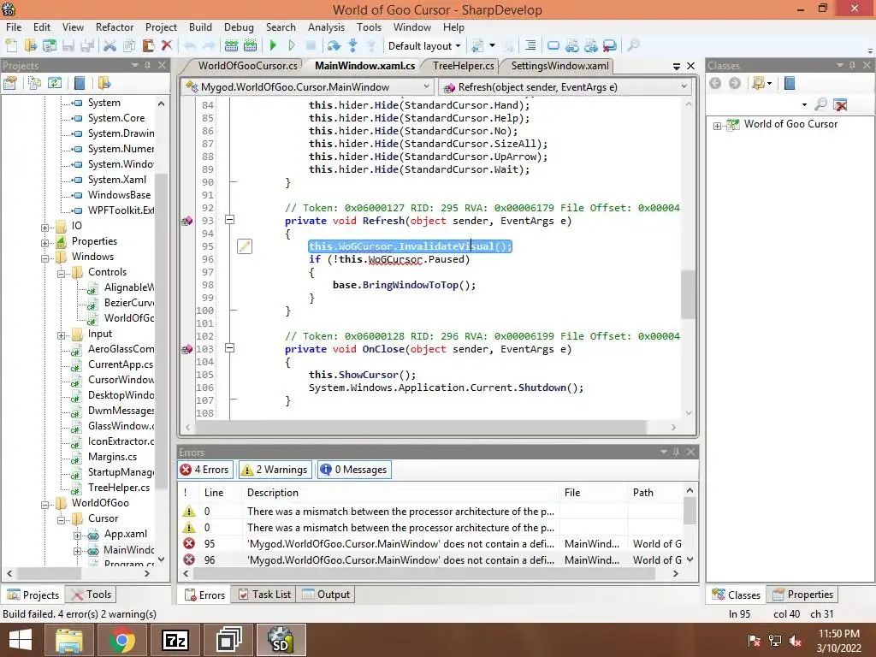Open the Default layout dropdown
The width and height of the screenshot is (876, 657).
424,46
